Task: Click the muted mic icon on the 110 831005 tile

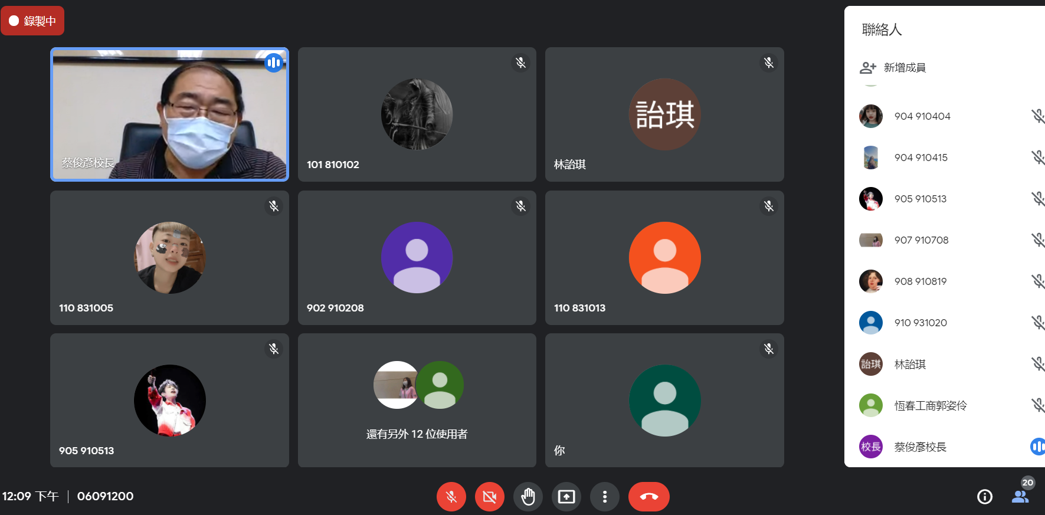Action: coord(274,206)
